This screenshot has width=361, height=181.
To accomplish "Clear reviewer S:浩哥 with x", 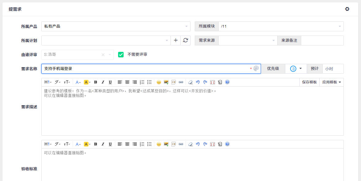I will (x=103, y=55).
